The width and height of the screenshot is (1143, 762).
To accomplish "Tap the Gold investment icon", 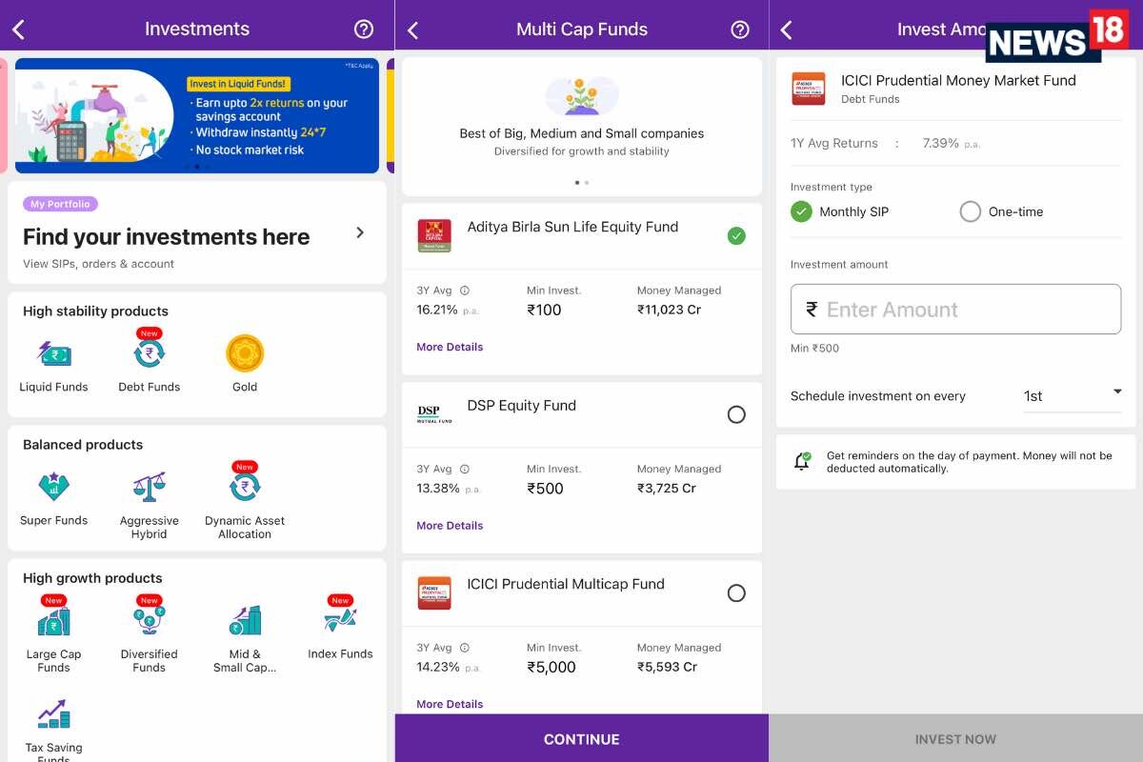I will [244, 352].
